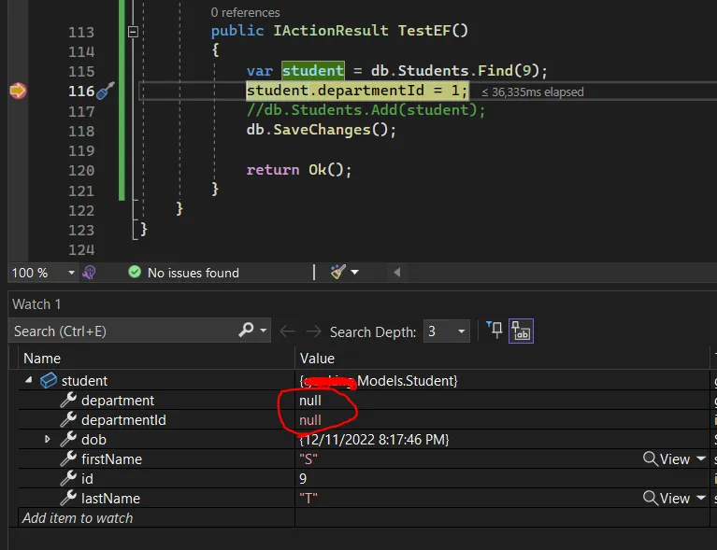Click the highlighted student variable on line 115

[x=313, y=71]
